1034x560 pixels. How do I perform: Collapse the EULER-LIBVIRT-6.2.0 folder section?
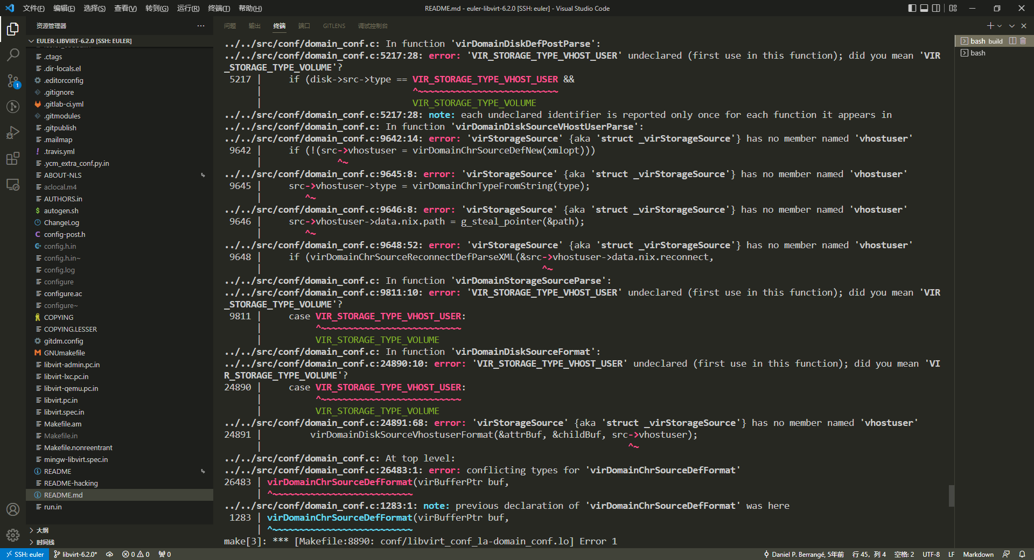click(x=118, y=41)
